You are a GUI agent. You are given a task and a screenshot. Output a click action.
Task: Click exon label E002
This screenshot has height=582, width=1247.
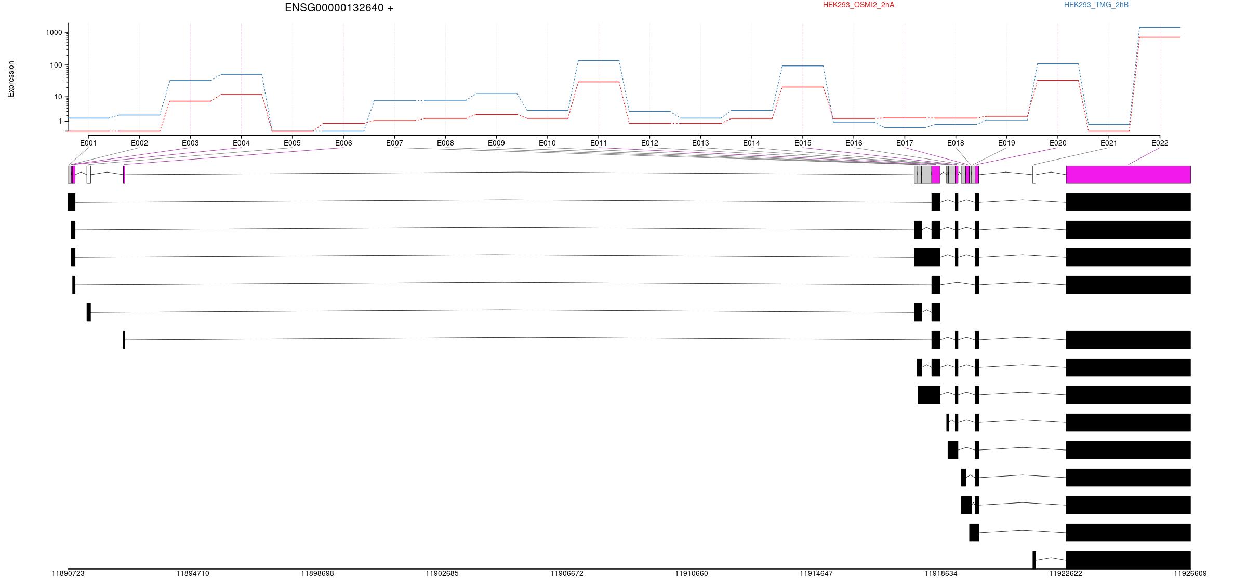pos(139,143)
